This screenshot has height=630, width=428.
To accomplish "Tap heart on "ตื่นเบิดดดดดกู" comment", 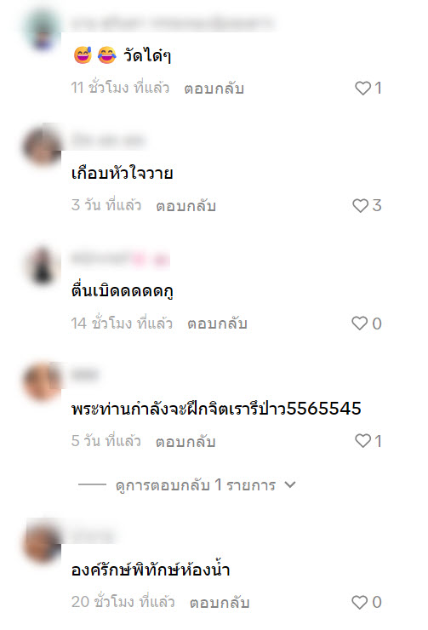I will 359,324.
